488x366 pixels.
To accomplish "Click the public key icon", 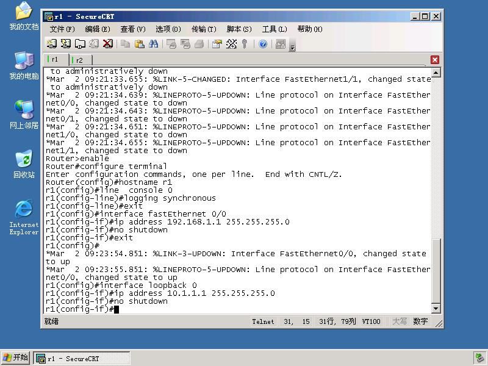I will pos(245,44).
